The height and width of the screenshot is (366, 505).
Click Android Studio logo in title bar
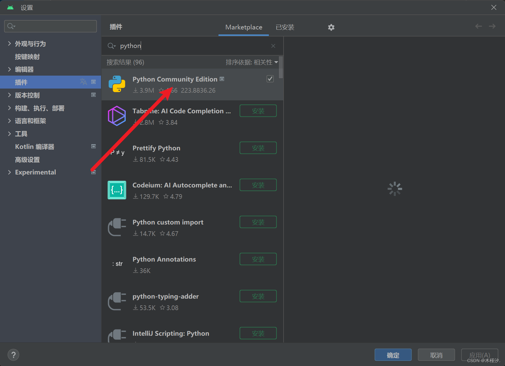[10, 7]
